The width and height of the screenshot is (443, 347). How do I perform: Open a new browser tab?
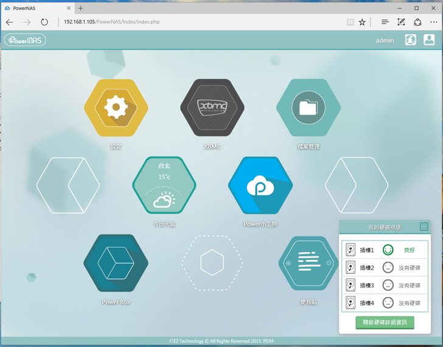click(80, 8)
